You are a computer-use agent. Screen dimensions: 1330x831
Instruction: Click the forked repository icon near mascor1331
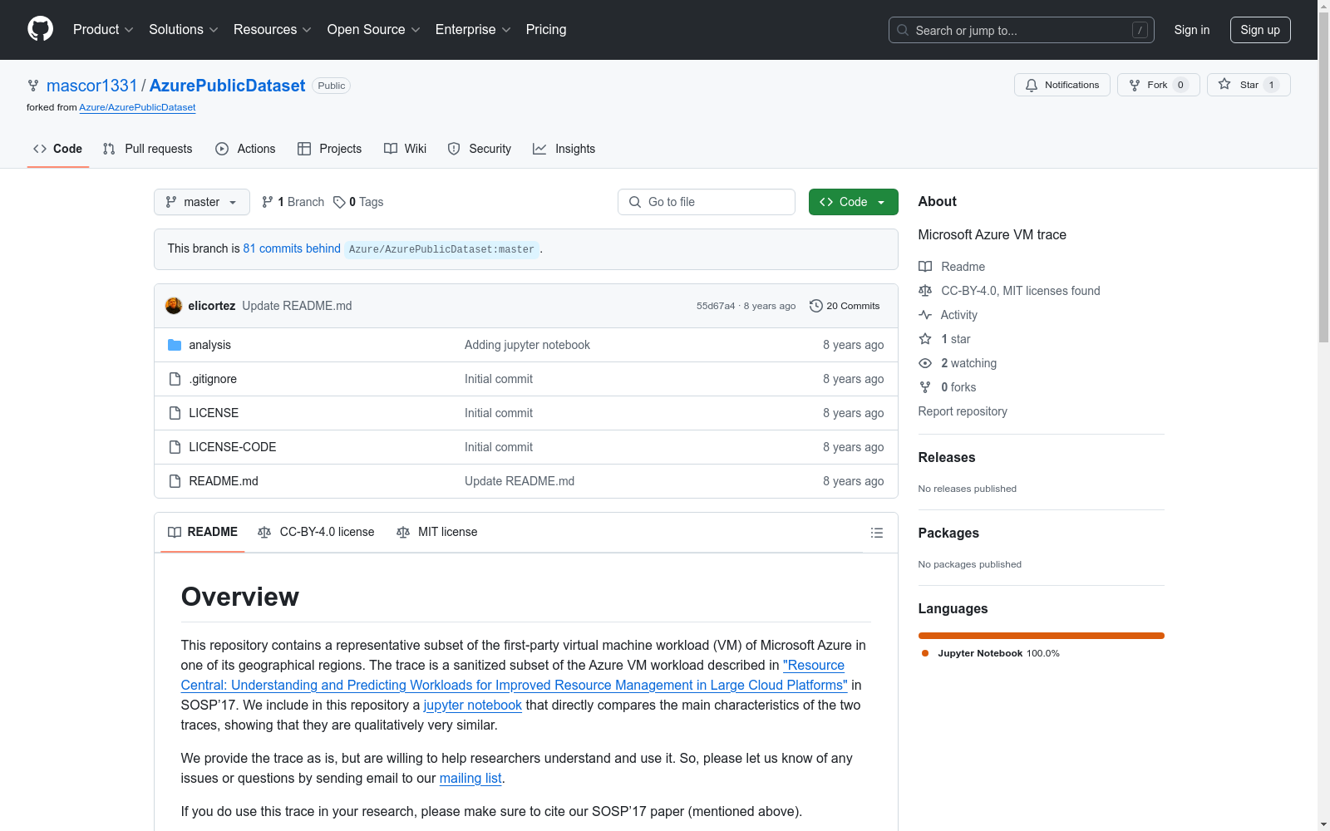pyautogui.click(x=33, y=86)
